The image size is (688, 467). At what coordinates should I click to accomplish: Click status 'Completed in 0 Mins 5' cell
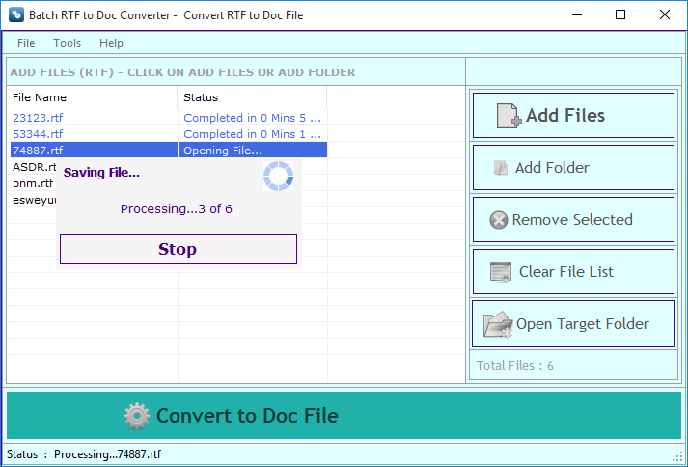[x=252, y=118]
